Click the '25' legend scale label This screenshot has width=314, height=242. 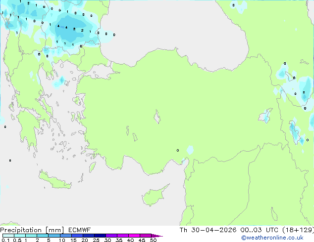click(96, 240)
